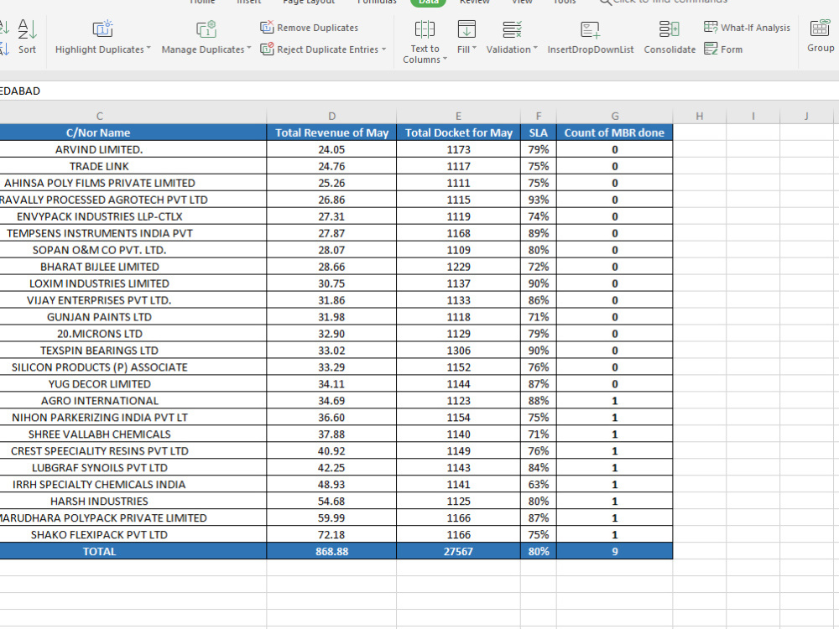Image resolution: width=839 pixels, height=629 pixels.
Task: Click InsertDropDownList icon
Action: click(590, 29)
